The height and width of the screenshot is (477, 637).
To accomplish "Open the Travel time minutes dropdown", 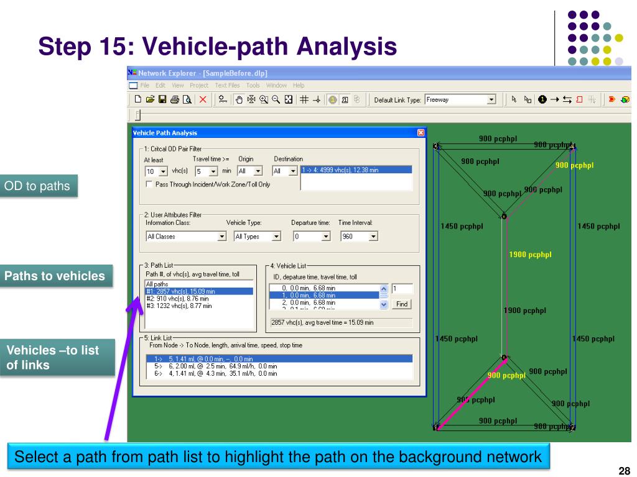I will click(213, 171).
